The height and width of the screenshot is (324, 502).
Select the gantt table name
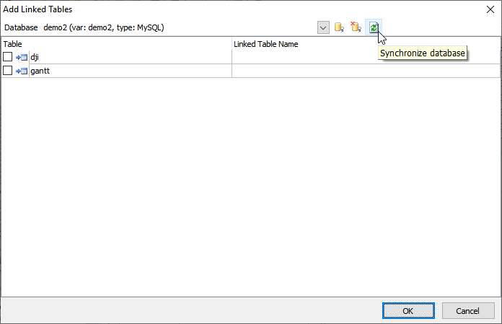click(x=39, y=71)
